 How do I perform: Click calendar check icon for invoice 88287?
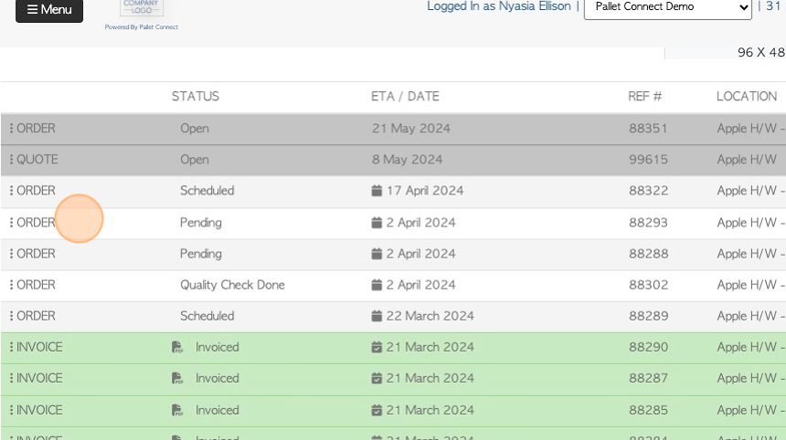(x=377, y=378)
